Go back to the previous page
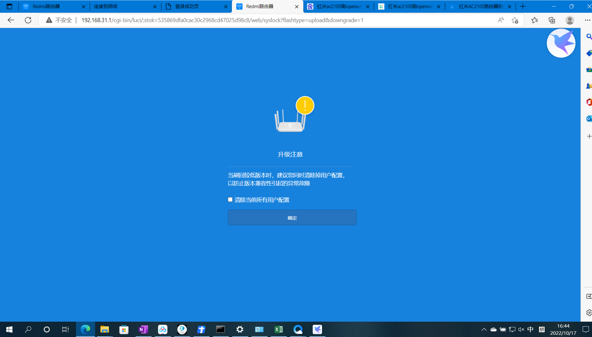592x337 pixels. [x=11, y=20]
